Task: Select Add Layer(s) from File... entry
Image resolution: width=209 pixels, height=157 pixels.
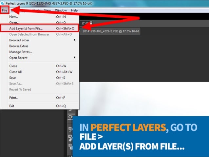Action: click(x=40, y=29)
